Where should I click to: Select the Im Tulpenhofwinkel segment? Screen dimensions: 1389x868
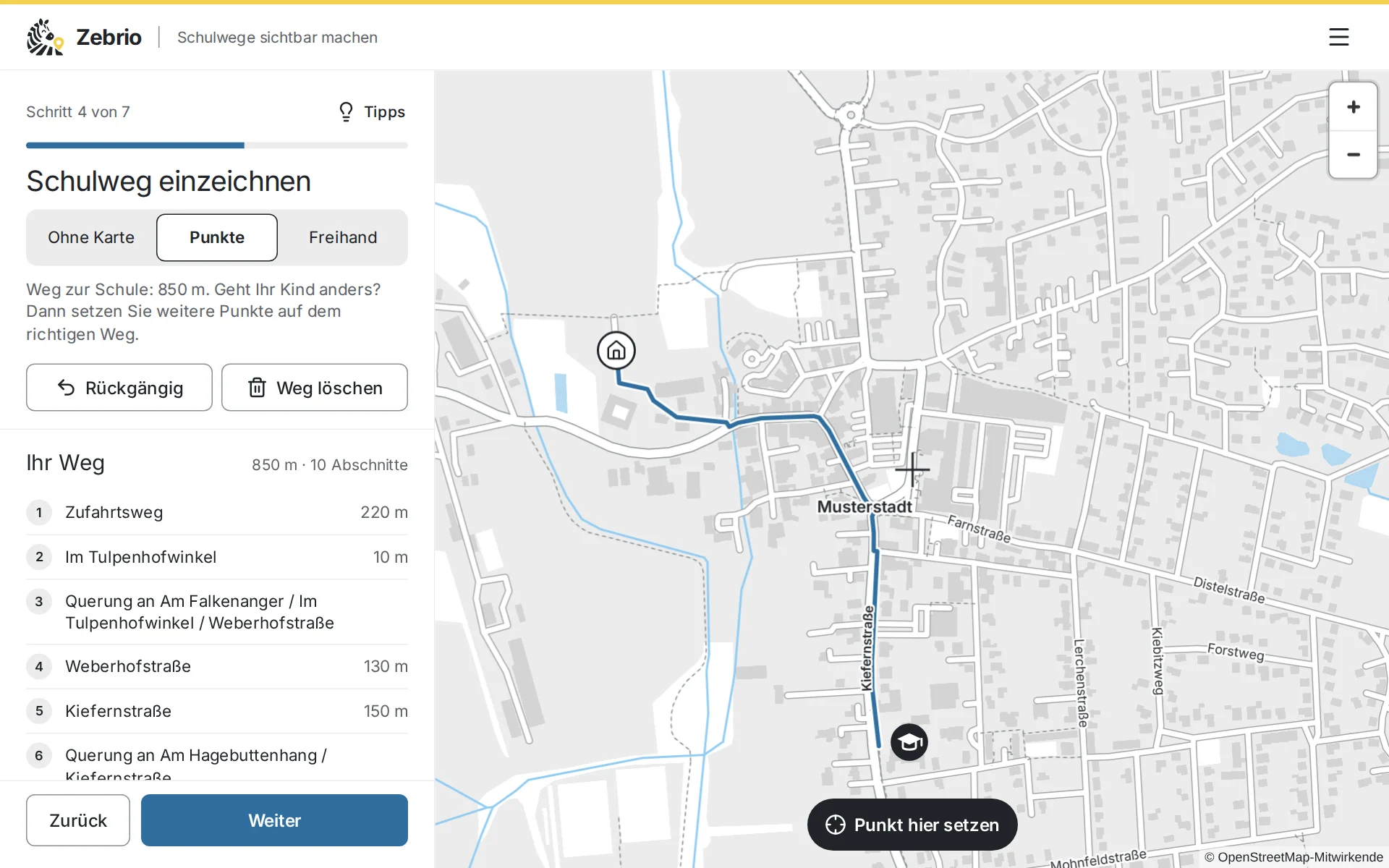tap(217, 557)
